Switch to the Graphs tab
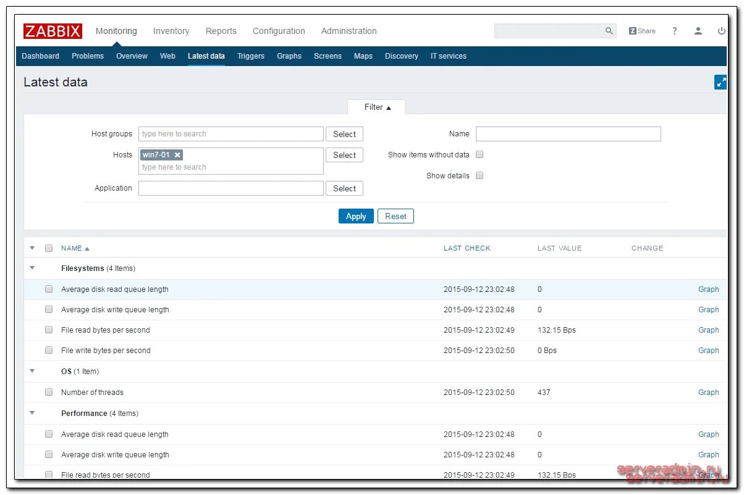744x495 pixels. tap(289, 56)
